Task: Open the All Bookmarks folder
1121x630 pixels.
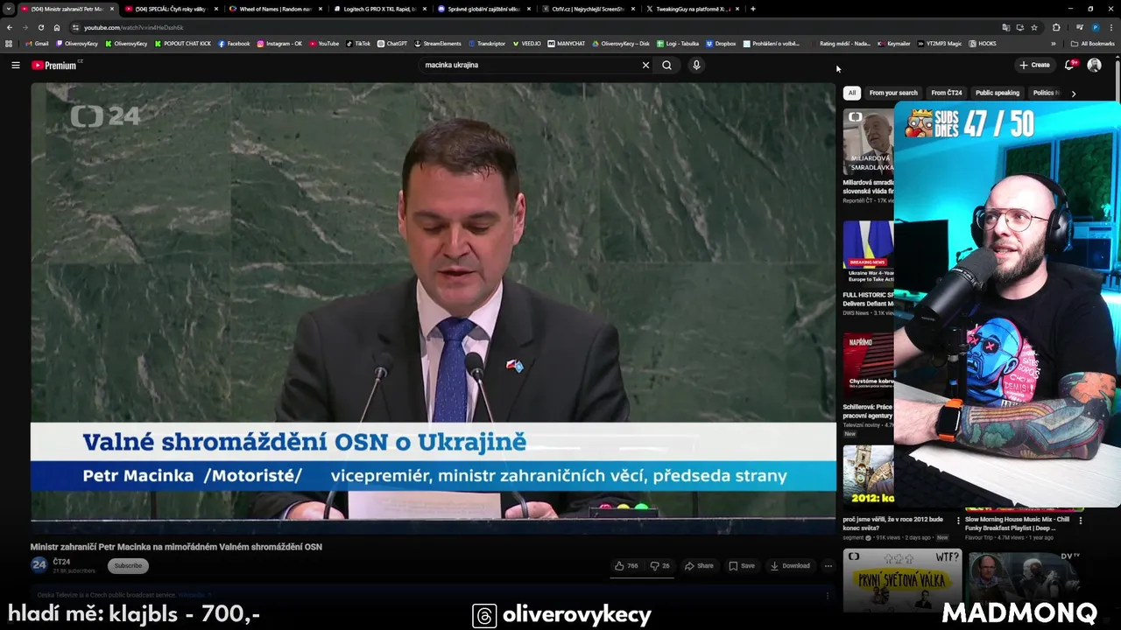Action: pyautogui.click(x=1093, y=43)
